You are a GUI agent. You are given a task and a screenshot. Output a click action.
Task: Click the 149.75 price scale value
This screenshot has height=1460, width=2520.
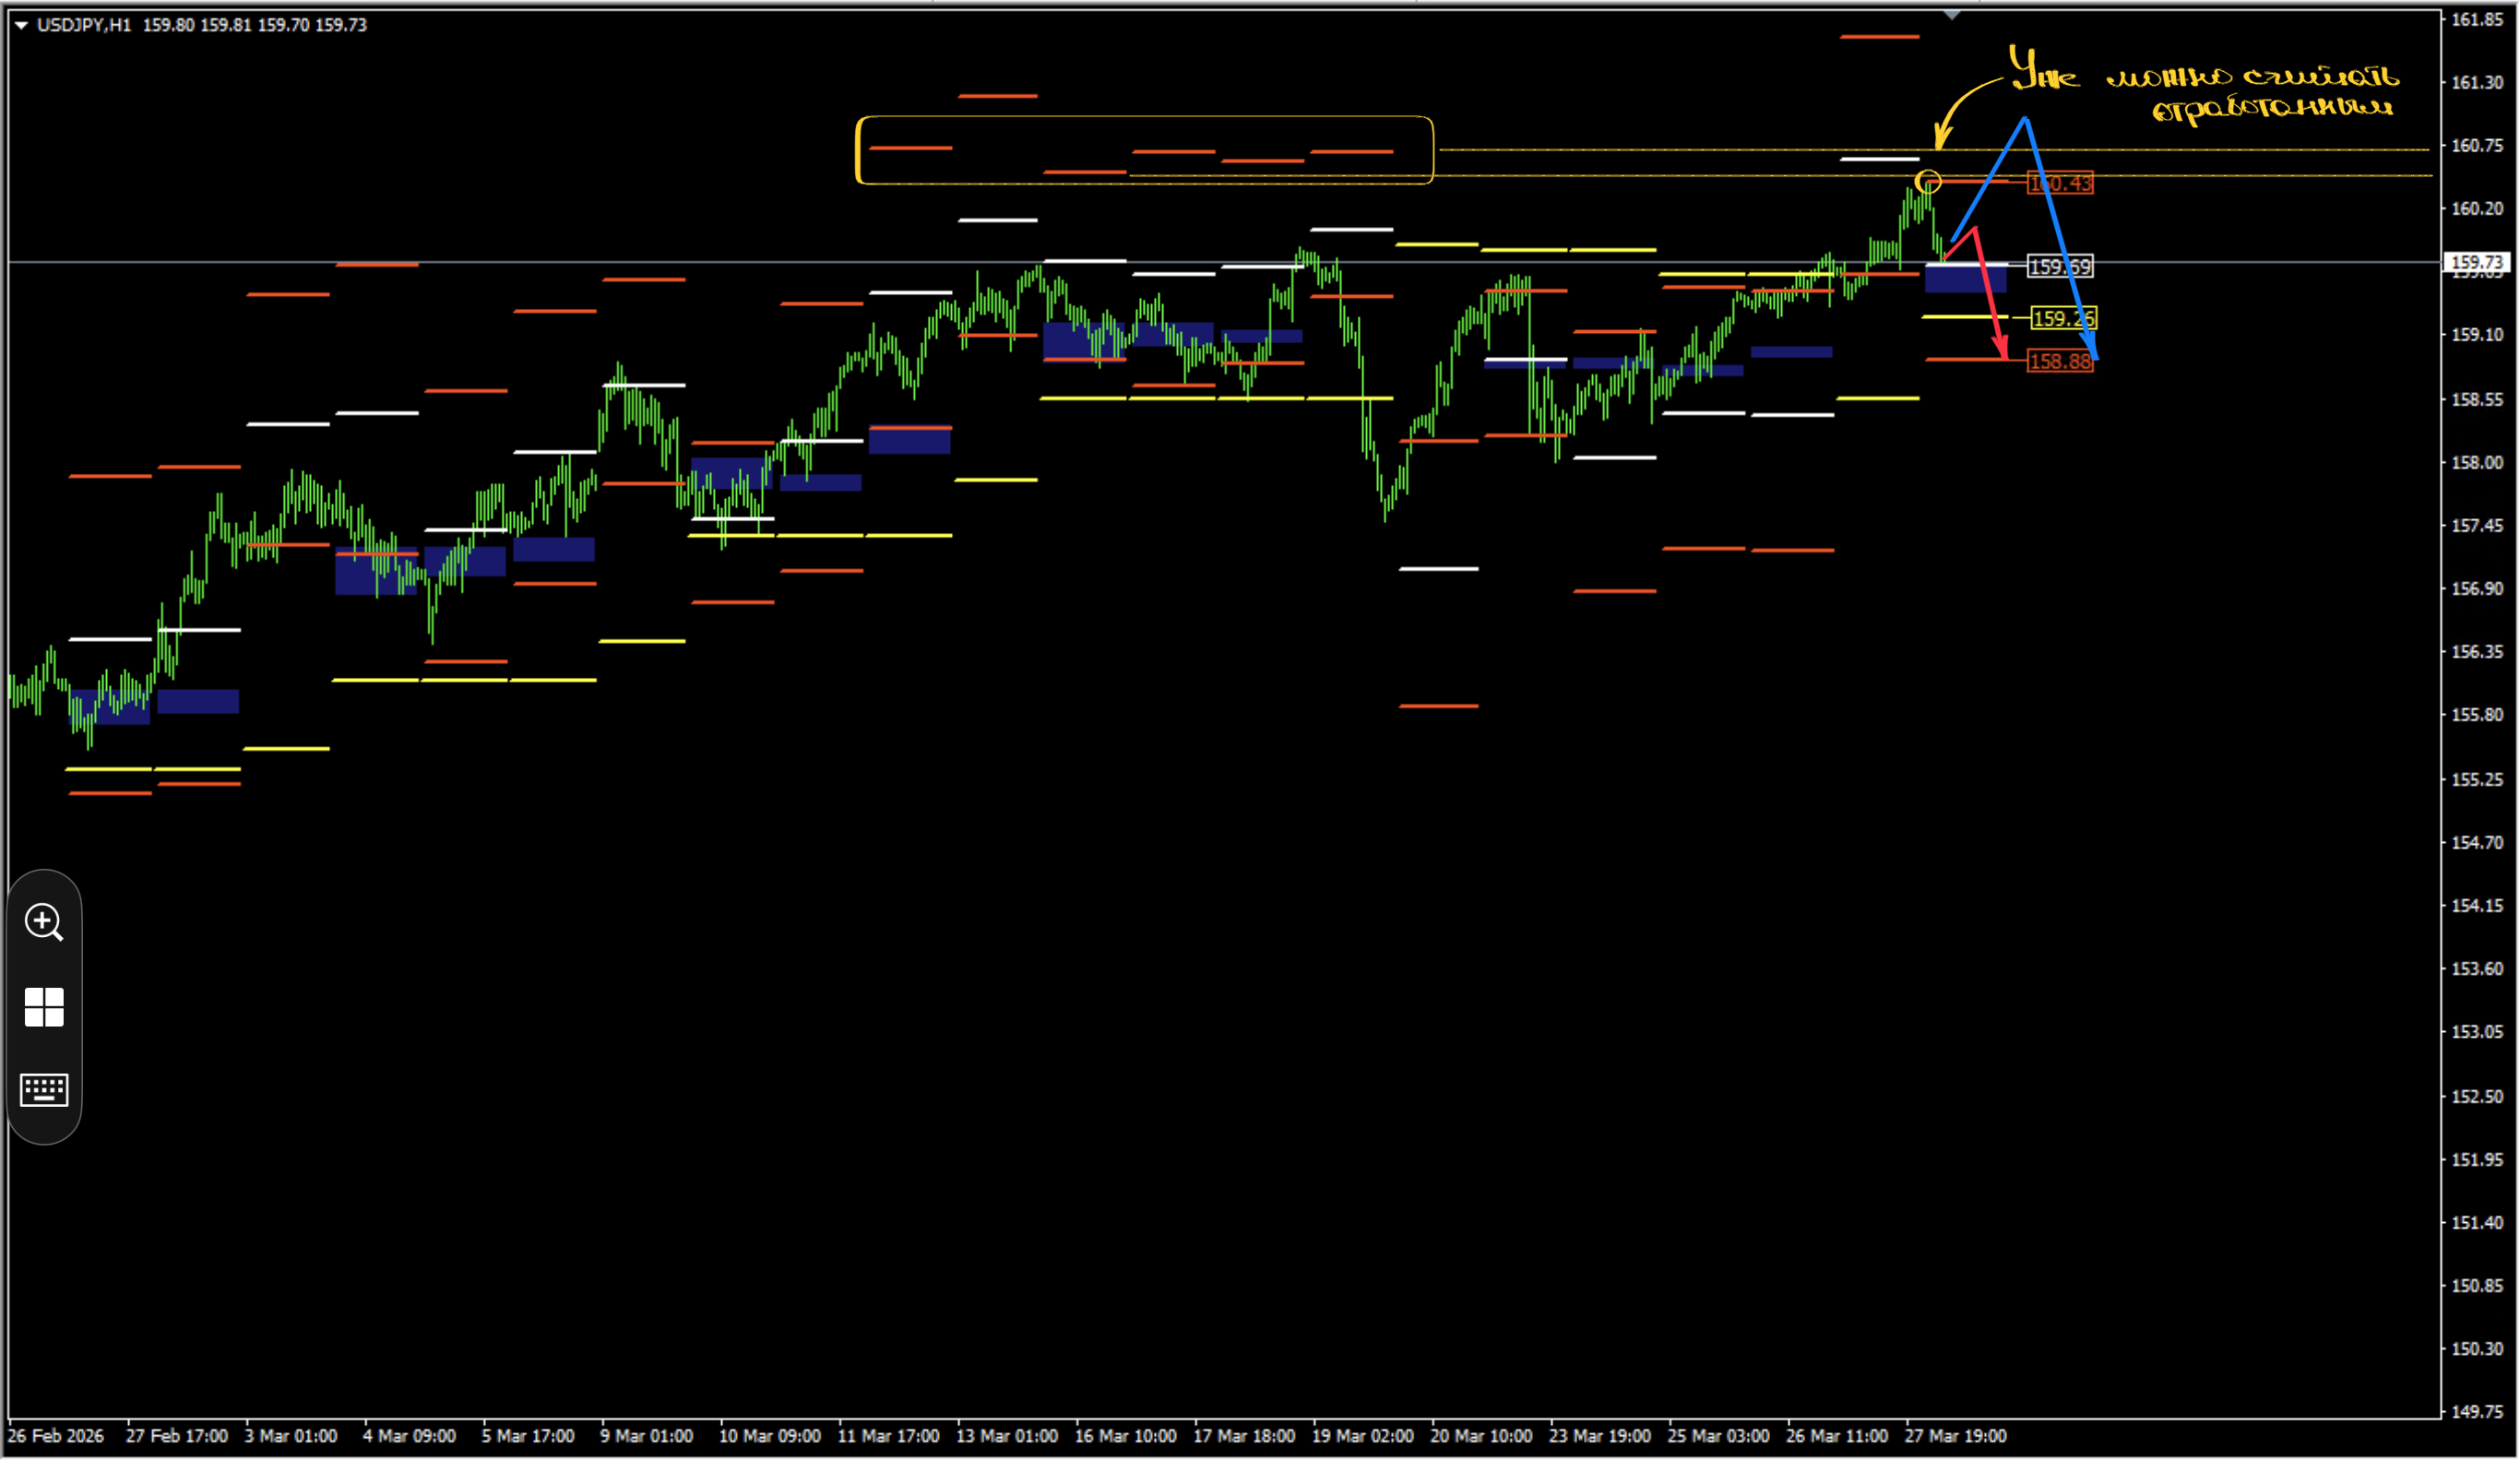2475,1413
